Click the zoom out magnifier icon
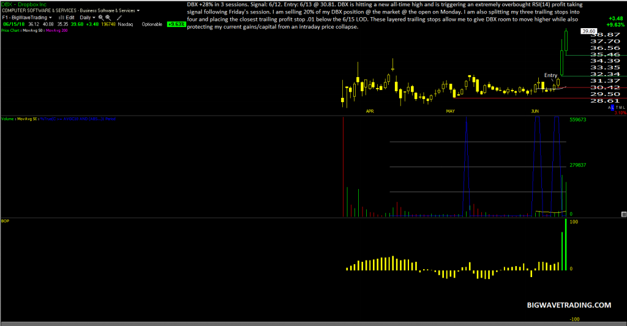Screen dimensions: 627x326 108,18
